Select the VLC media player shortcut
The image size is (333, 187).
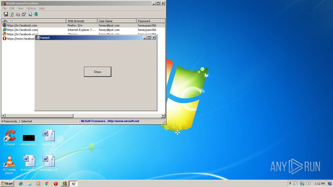(9, 165)
